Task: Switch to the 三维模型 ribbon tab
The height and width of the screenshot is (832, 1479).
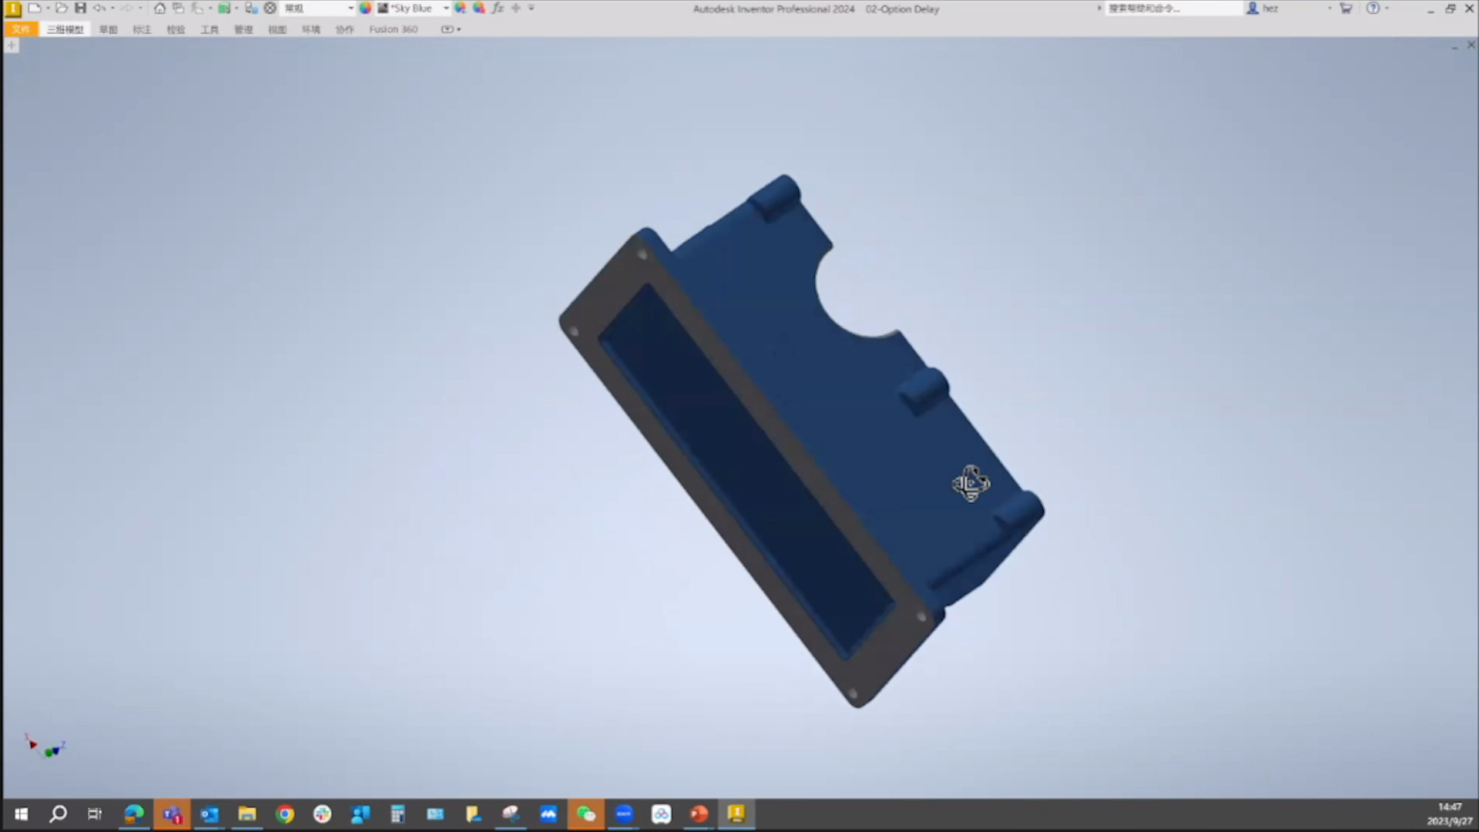Action: pos(65,29)
